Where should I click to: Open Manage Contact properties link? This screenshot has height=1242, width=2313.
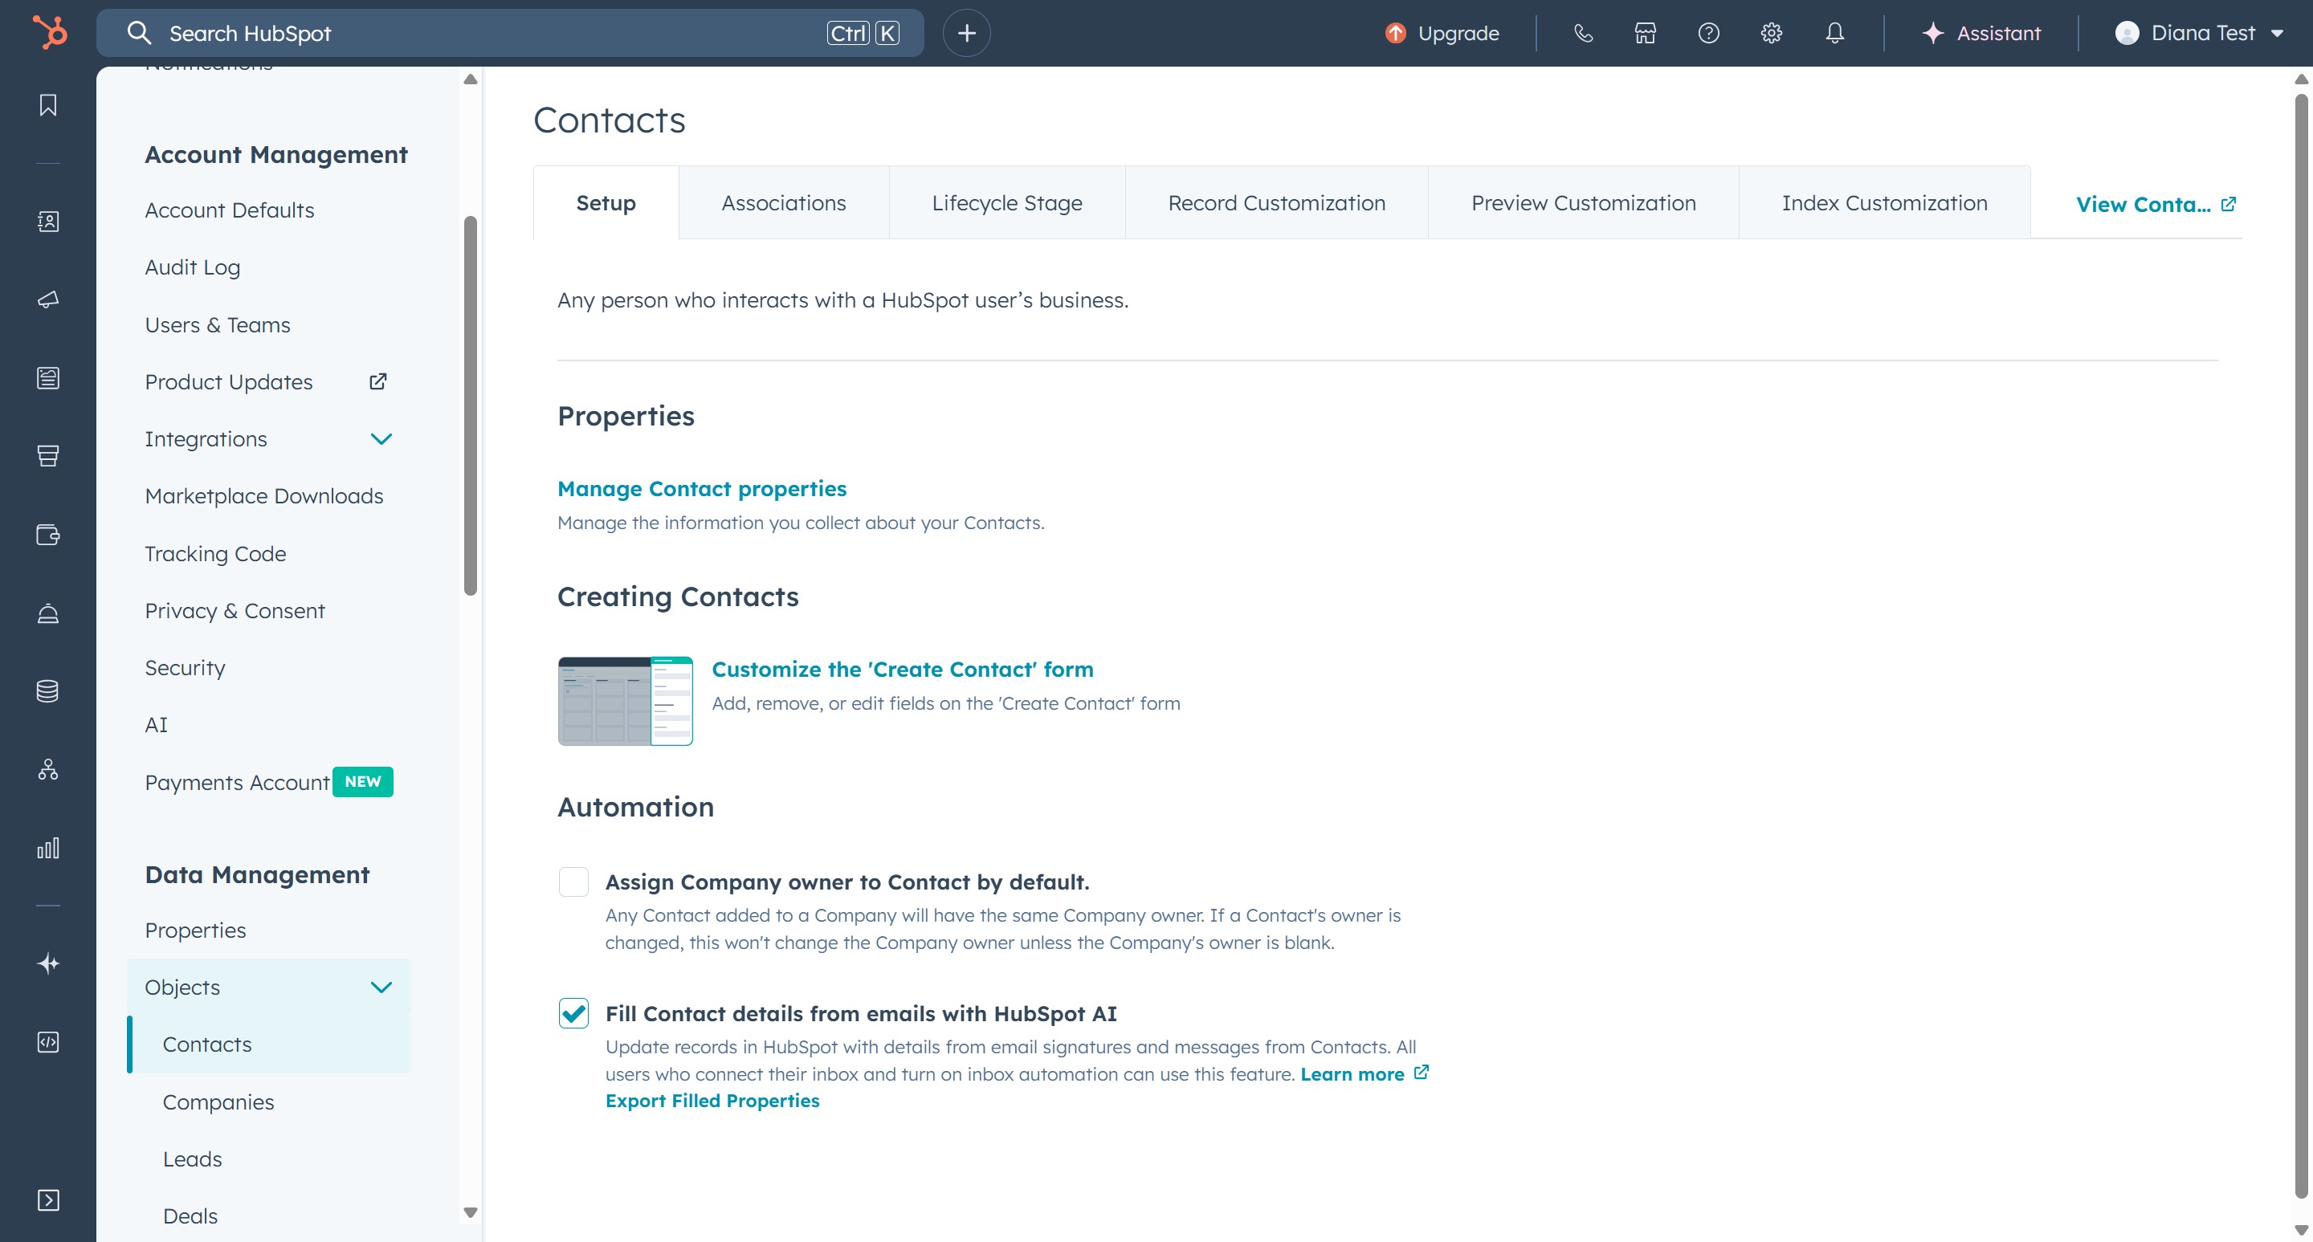pyautogui.click(x=701, y=488)
